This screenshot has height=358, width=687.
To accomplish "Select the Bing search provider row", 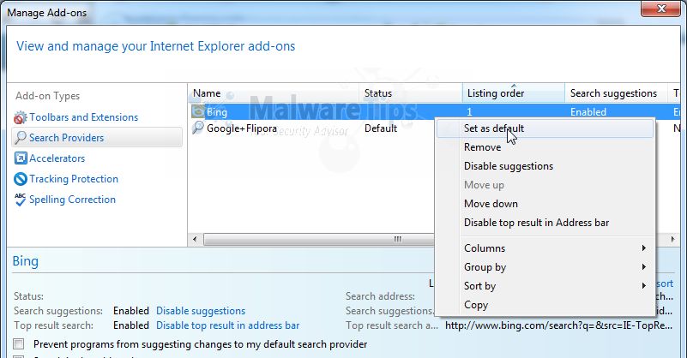I will click(434, 111).
